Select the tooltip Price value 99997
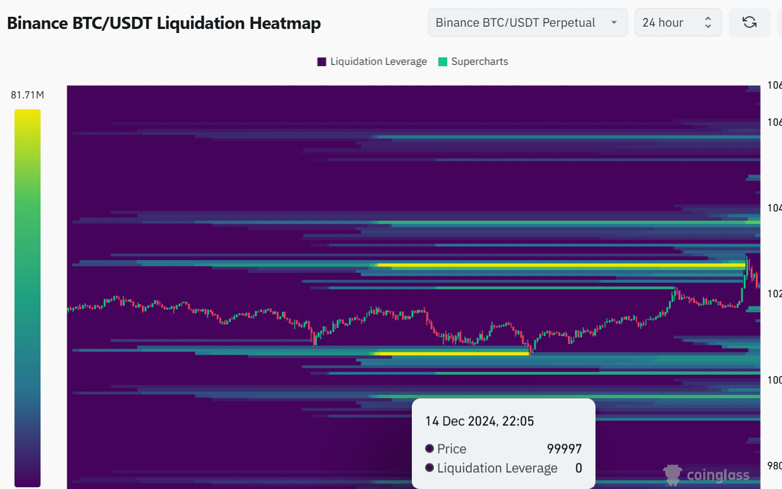 (x=564, y=449)
